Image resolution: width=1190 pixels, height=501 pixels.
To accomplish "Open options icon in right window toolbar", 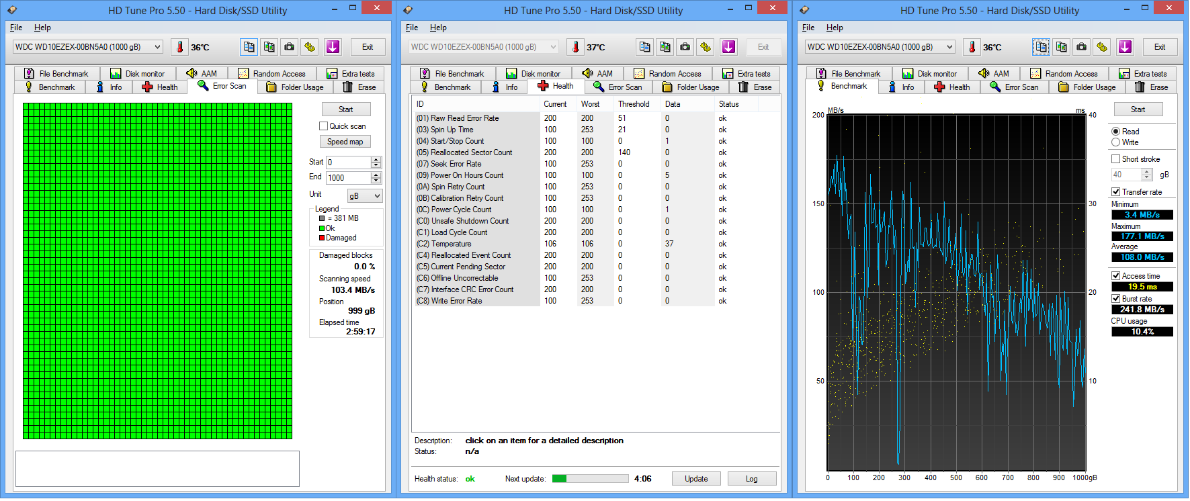I will [1102, 47].
